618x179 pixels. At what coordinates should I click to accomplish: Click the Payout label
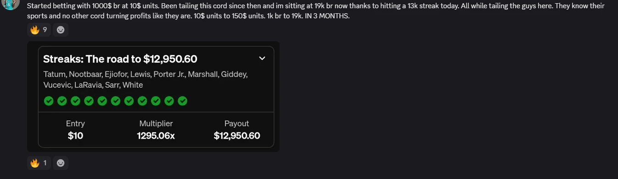[x=237, y=124]
